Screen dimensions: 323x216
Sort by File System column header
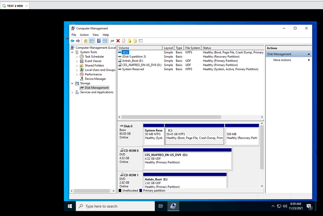pyautogui.click(x=192, y=48)
